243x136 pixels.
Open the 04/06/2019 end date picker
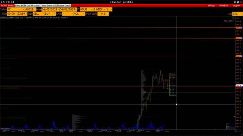click(x=68, y=9)
